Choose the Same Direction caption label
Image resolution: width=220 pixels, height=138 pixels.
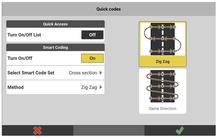(163, 108)
